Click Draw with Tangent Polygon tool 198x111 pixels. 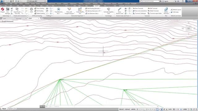(x=69, y=11)
